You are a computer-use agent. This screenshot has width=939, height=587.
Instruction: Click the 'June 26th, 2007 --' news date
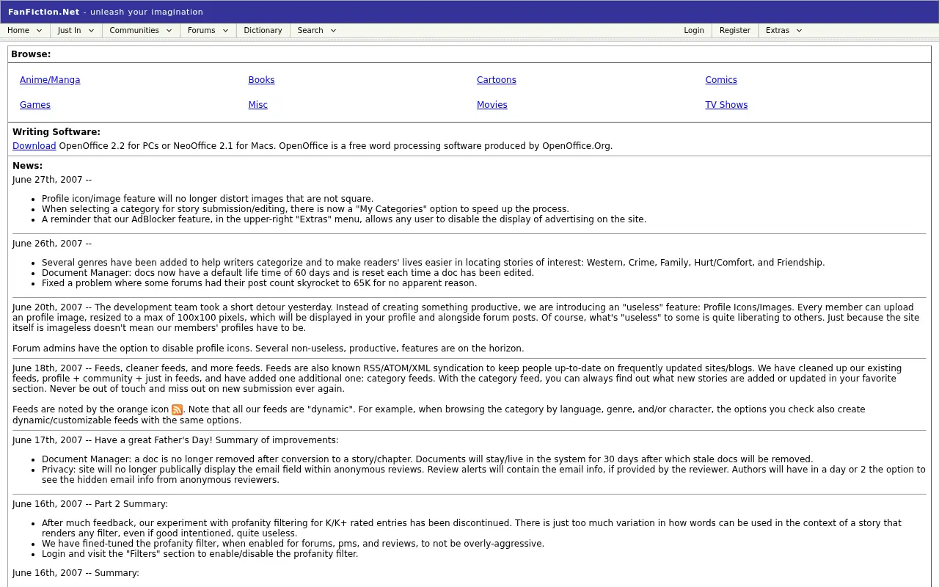pos(52,244)
